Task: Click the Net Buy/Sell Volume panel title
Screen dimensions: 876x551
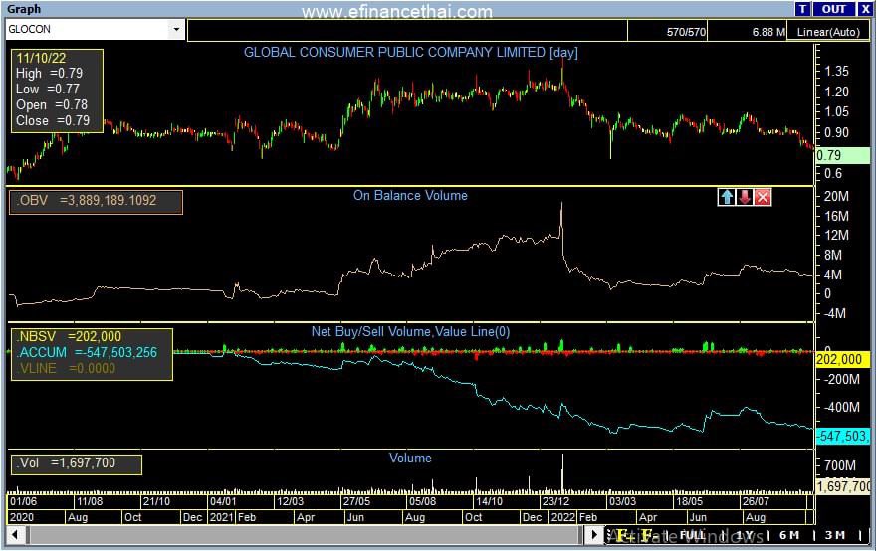Action: [x=410, y=331]
